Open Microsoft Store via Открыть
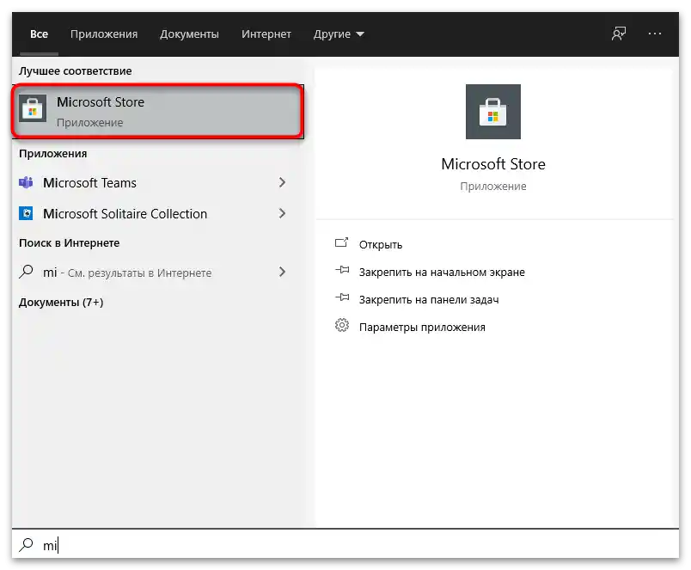 tap(381, 245)
